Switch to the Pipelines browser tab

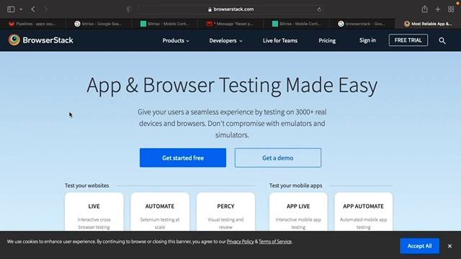pyautogui.click(x=32, y=24)
